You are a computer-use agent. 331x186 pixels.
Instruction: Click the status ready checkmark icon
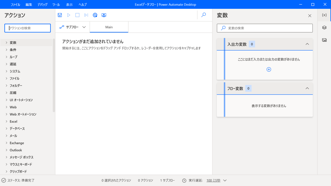(x=4, y=180)
